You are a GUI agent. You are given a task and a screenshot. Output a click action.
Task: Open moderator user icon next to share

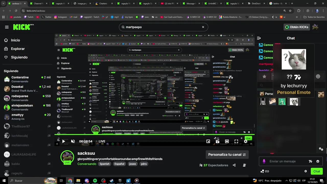tap(244, 165)
